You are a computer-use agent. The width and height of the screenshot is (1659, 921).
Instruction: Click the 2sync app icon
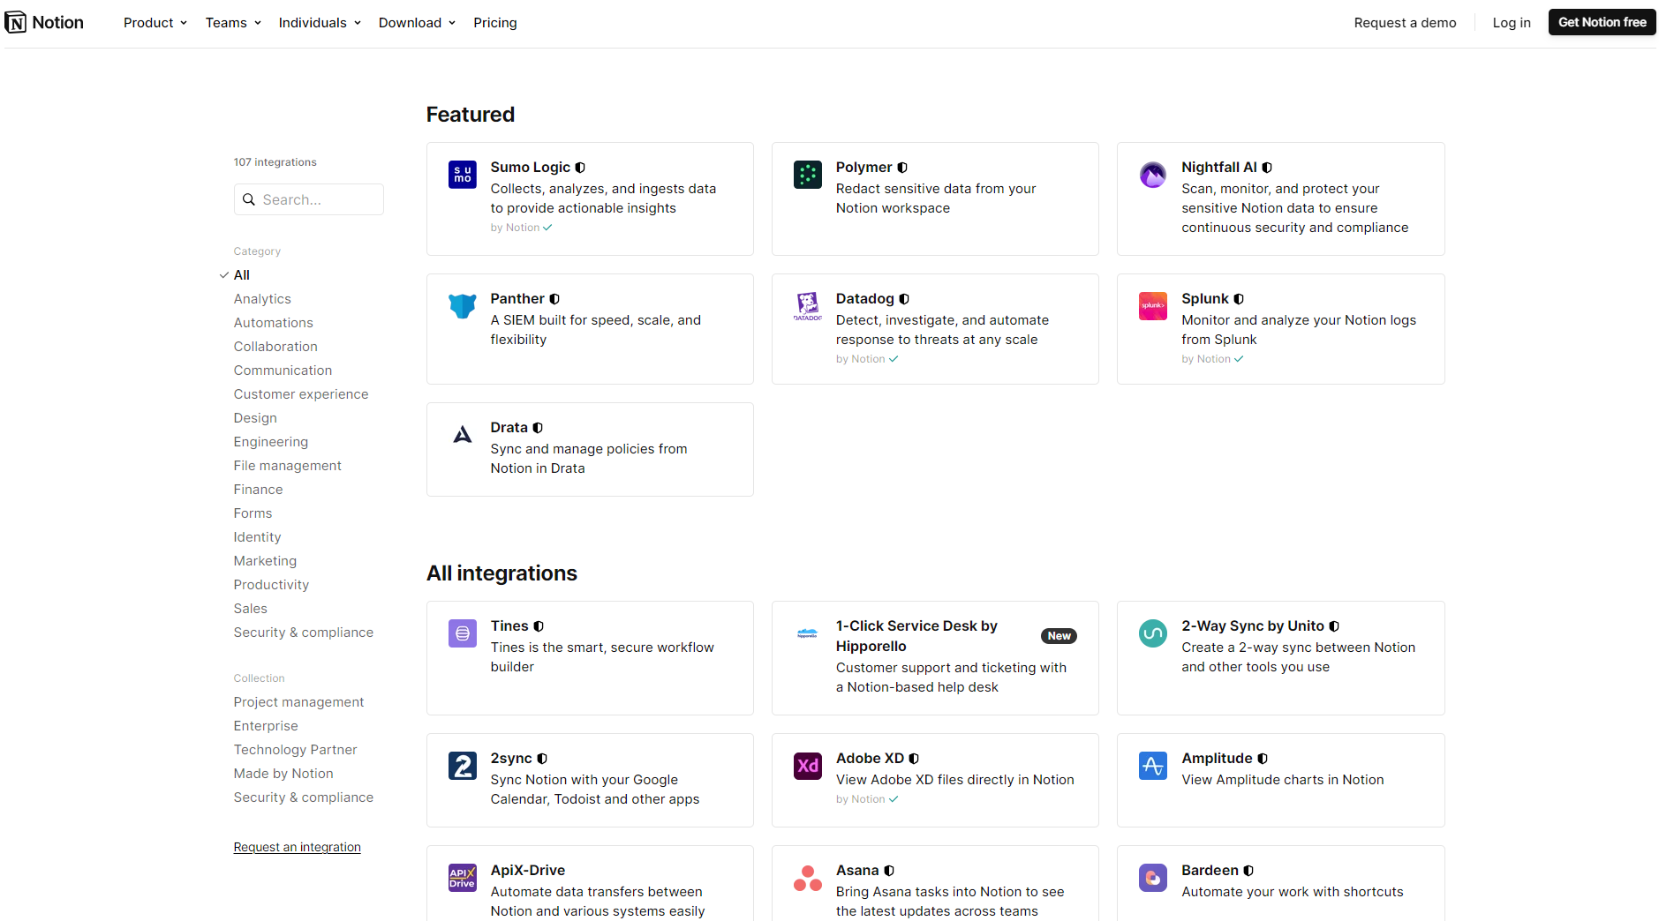[x=463, y=766]
